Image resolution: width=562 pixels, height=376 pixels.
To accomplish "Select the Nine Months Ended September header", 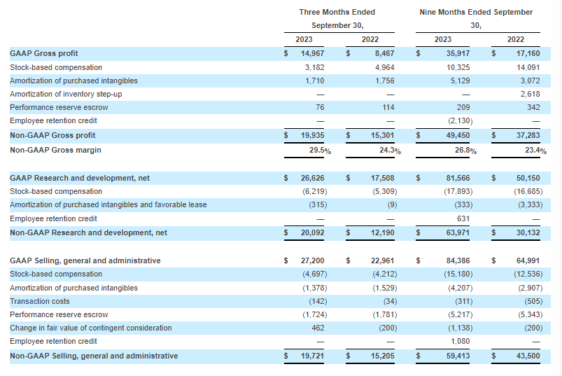I will coord(476,12).
